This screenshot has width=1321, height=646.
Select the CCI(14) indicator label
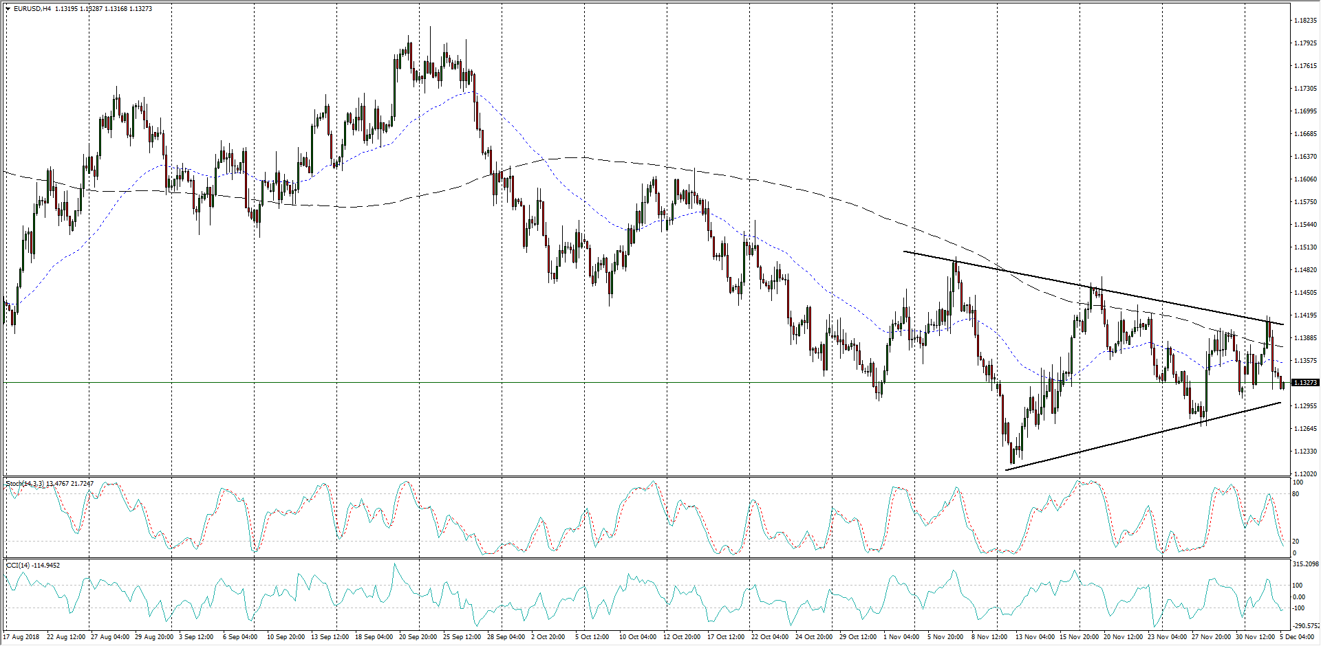coord(19,565)
